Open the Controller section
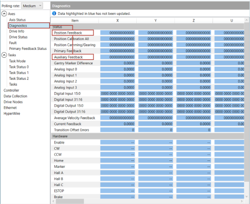 (11, 90)
